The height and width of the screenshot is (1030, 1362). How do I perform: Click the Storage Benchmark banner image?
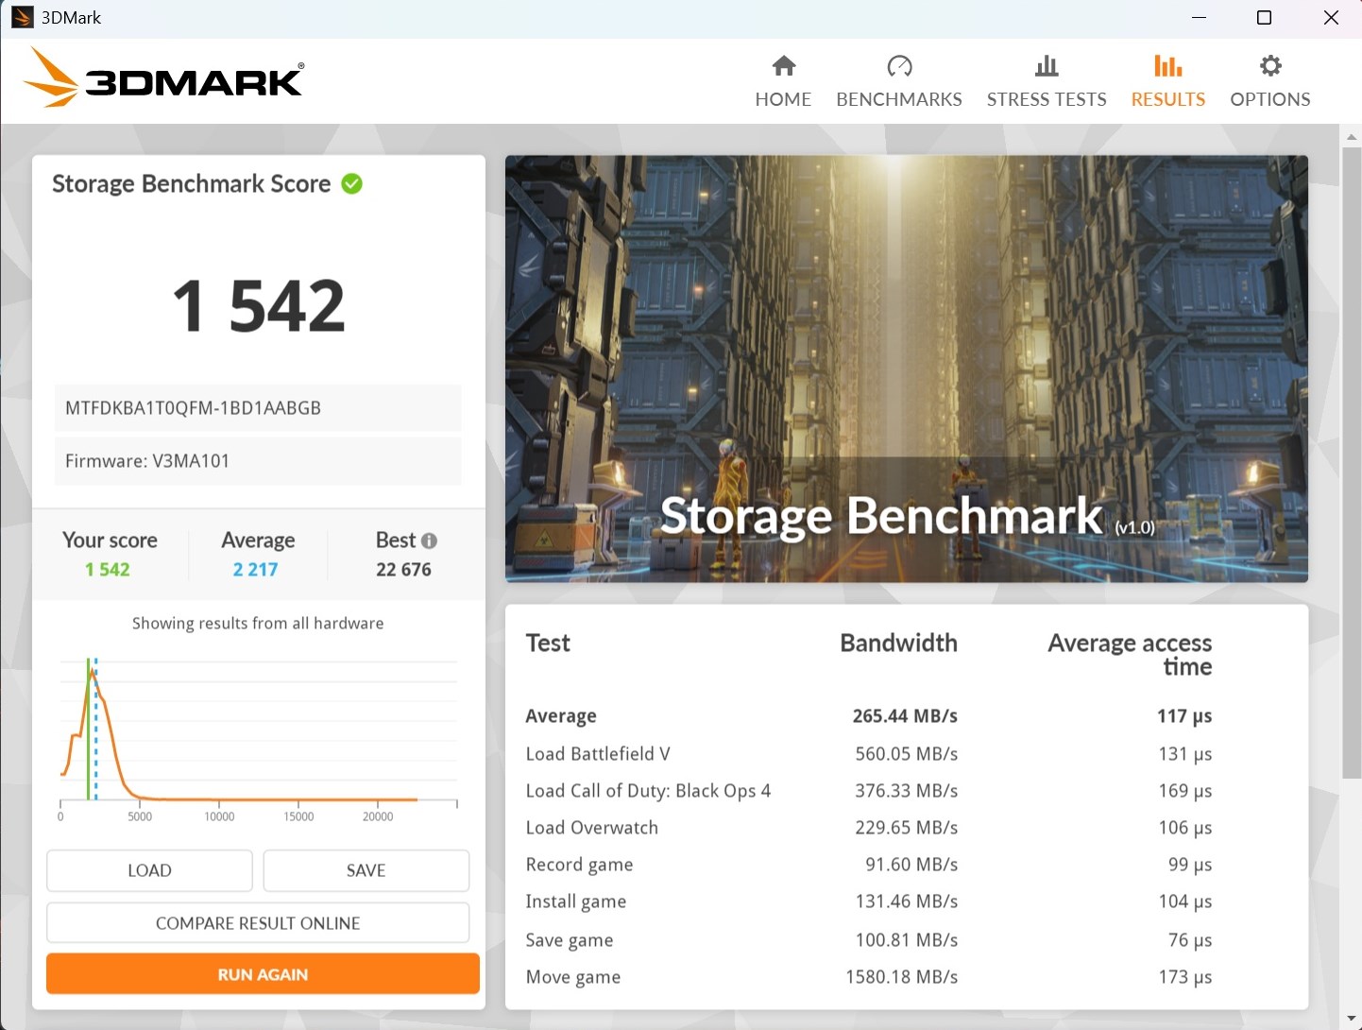906,369
